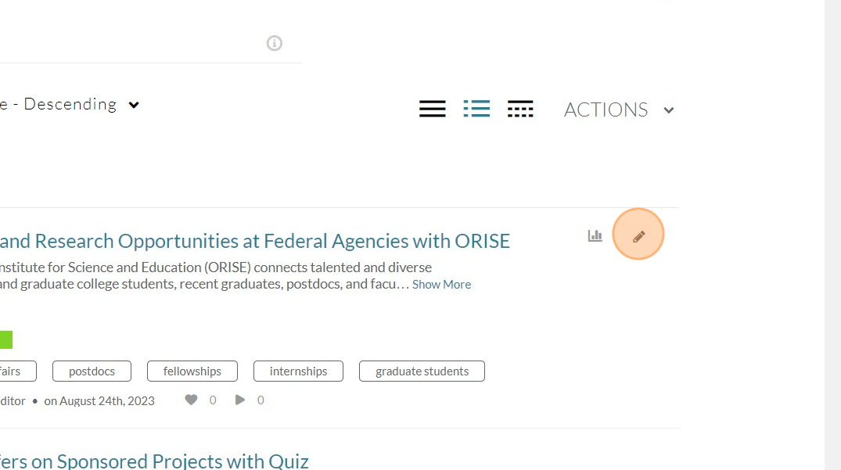This screenshot has width=841, height=470.
Task: Switch to collapsed list view icon
Action: tap(433, 109)
